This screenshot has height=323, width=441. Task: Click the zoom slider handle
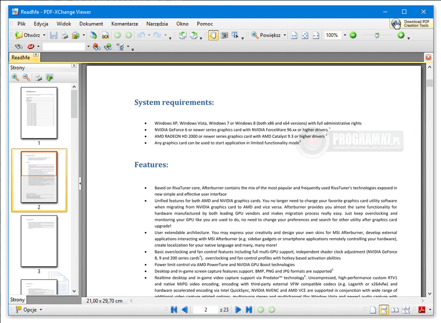coord(377,36)
